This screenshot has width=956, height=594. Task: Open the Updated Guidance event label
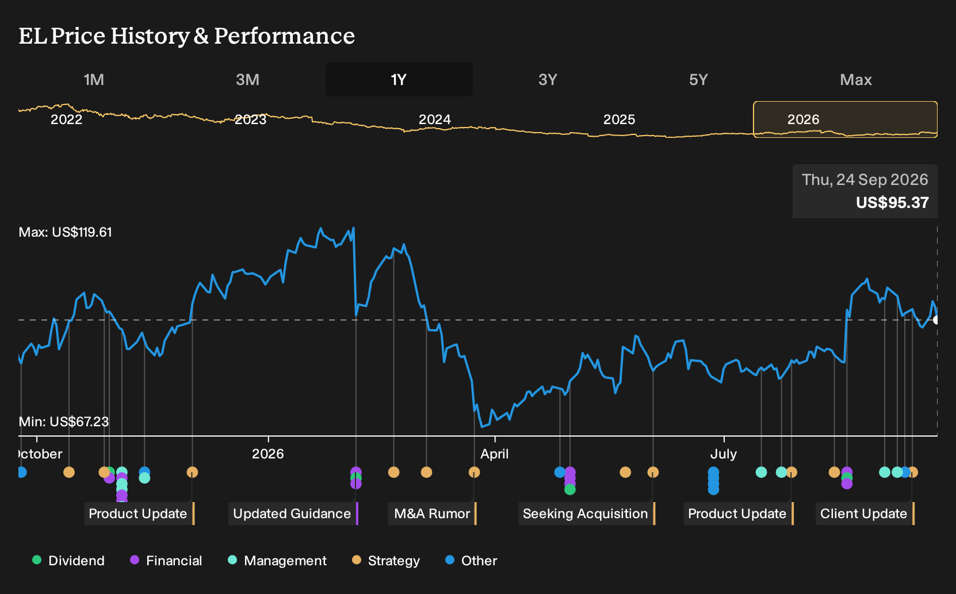tap(293, 514)
